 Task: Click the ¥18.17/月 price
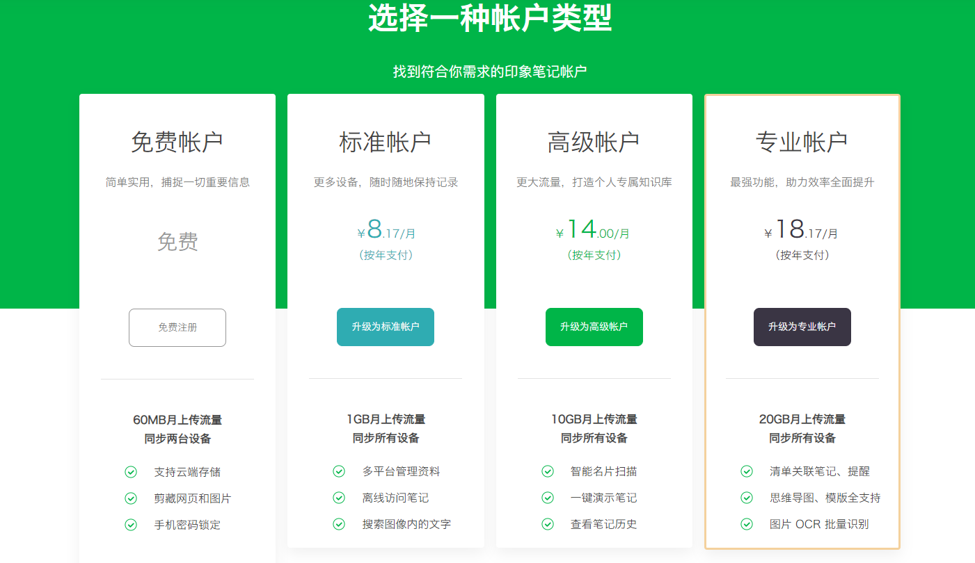point(802,230)
